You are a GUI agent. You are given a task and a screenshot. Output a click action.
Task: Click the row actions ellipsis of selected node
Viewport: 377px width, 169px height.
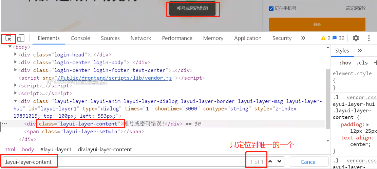(4, 124)
